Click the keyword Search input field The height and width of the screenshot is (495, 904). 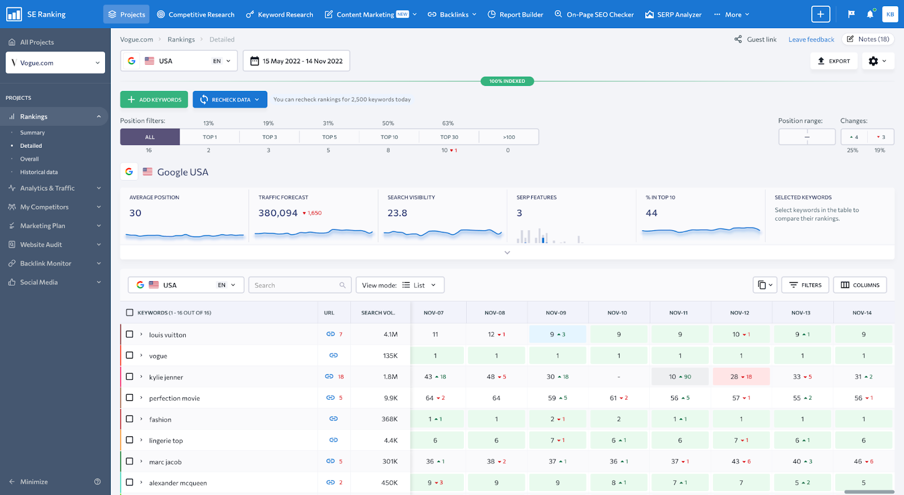(x=295, y=285)
